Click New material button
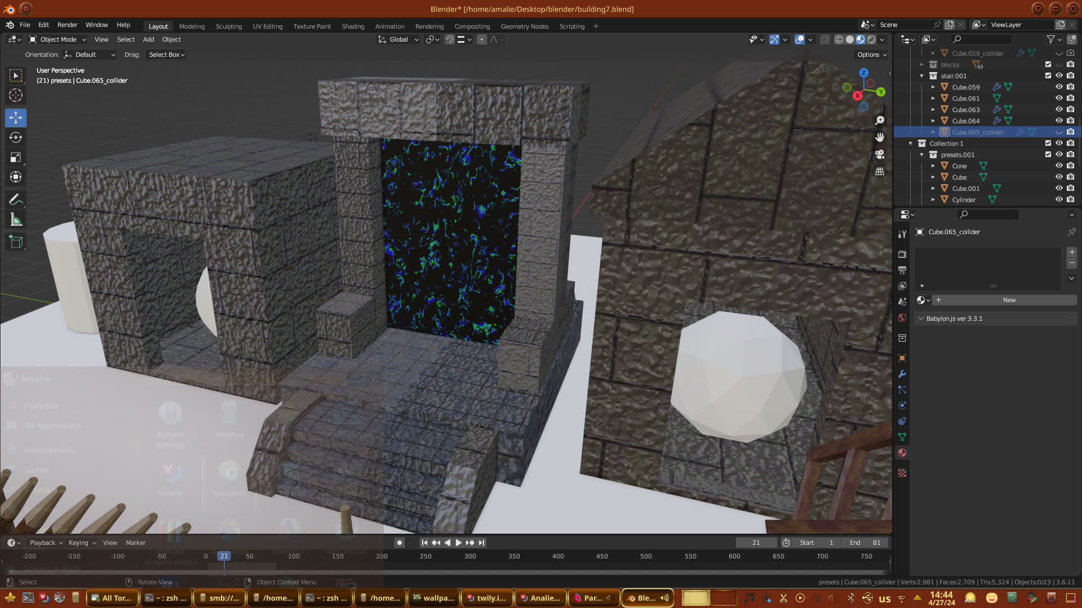The height and width of the screenshot is (608, 1082). [1009, 300]
